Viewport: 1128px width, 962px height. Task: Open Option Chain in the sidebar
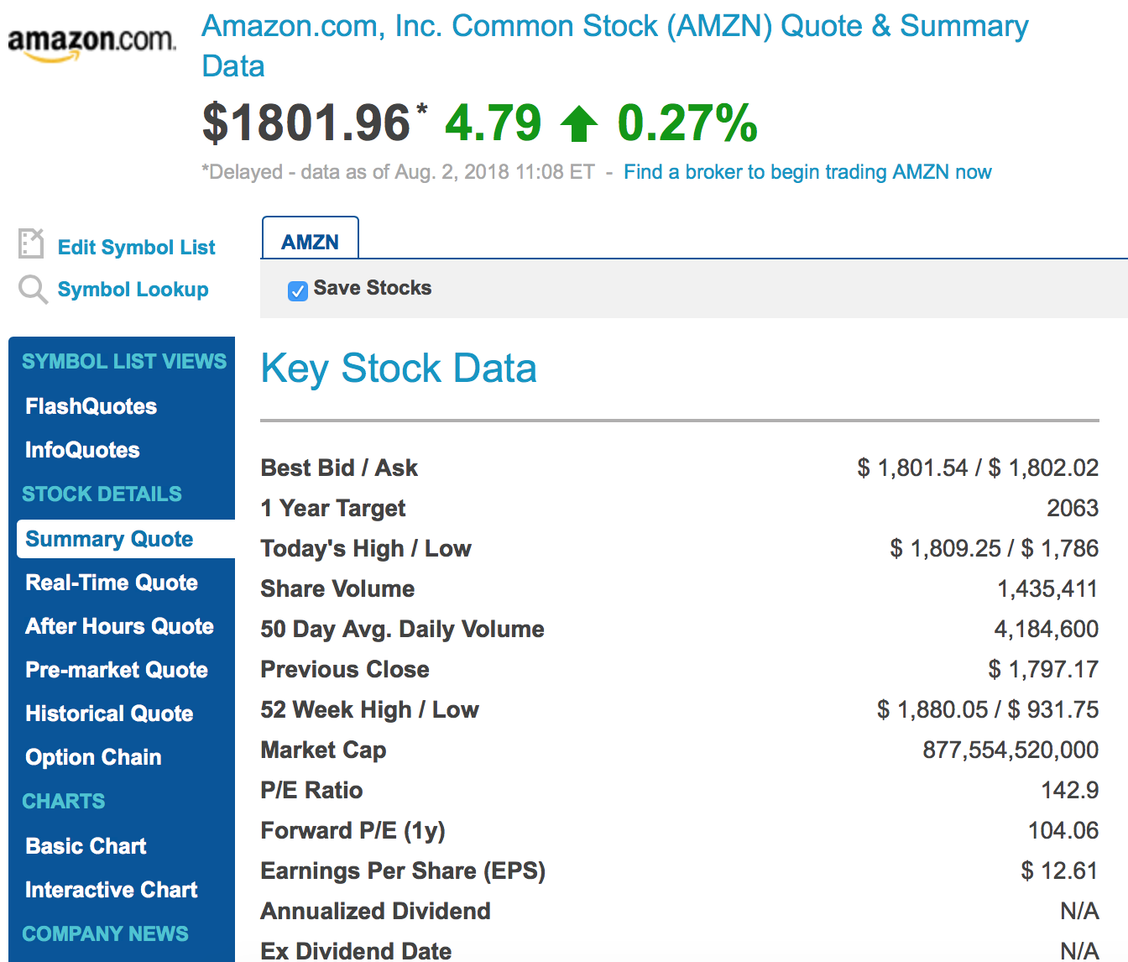[93, 757]
